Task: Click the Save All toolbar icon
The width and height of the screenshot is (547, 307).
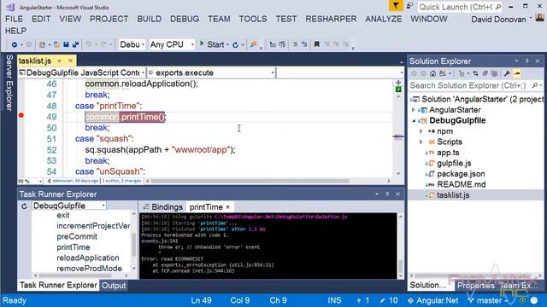Action: click(x=75, y=44)
